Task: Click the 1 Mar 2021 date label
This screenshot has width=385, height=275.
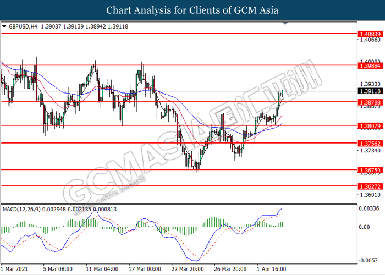Action: [14, 269]
